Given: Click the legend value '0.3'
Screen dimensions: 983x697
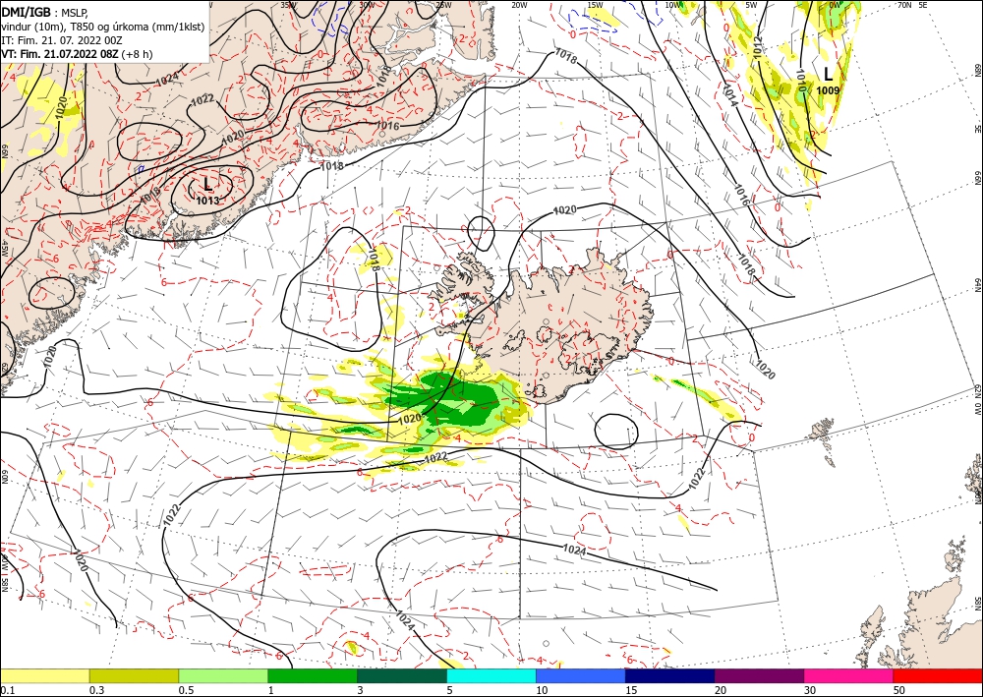Looking at the screenshot, I should (x=96, y=690).
